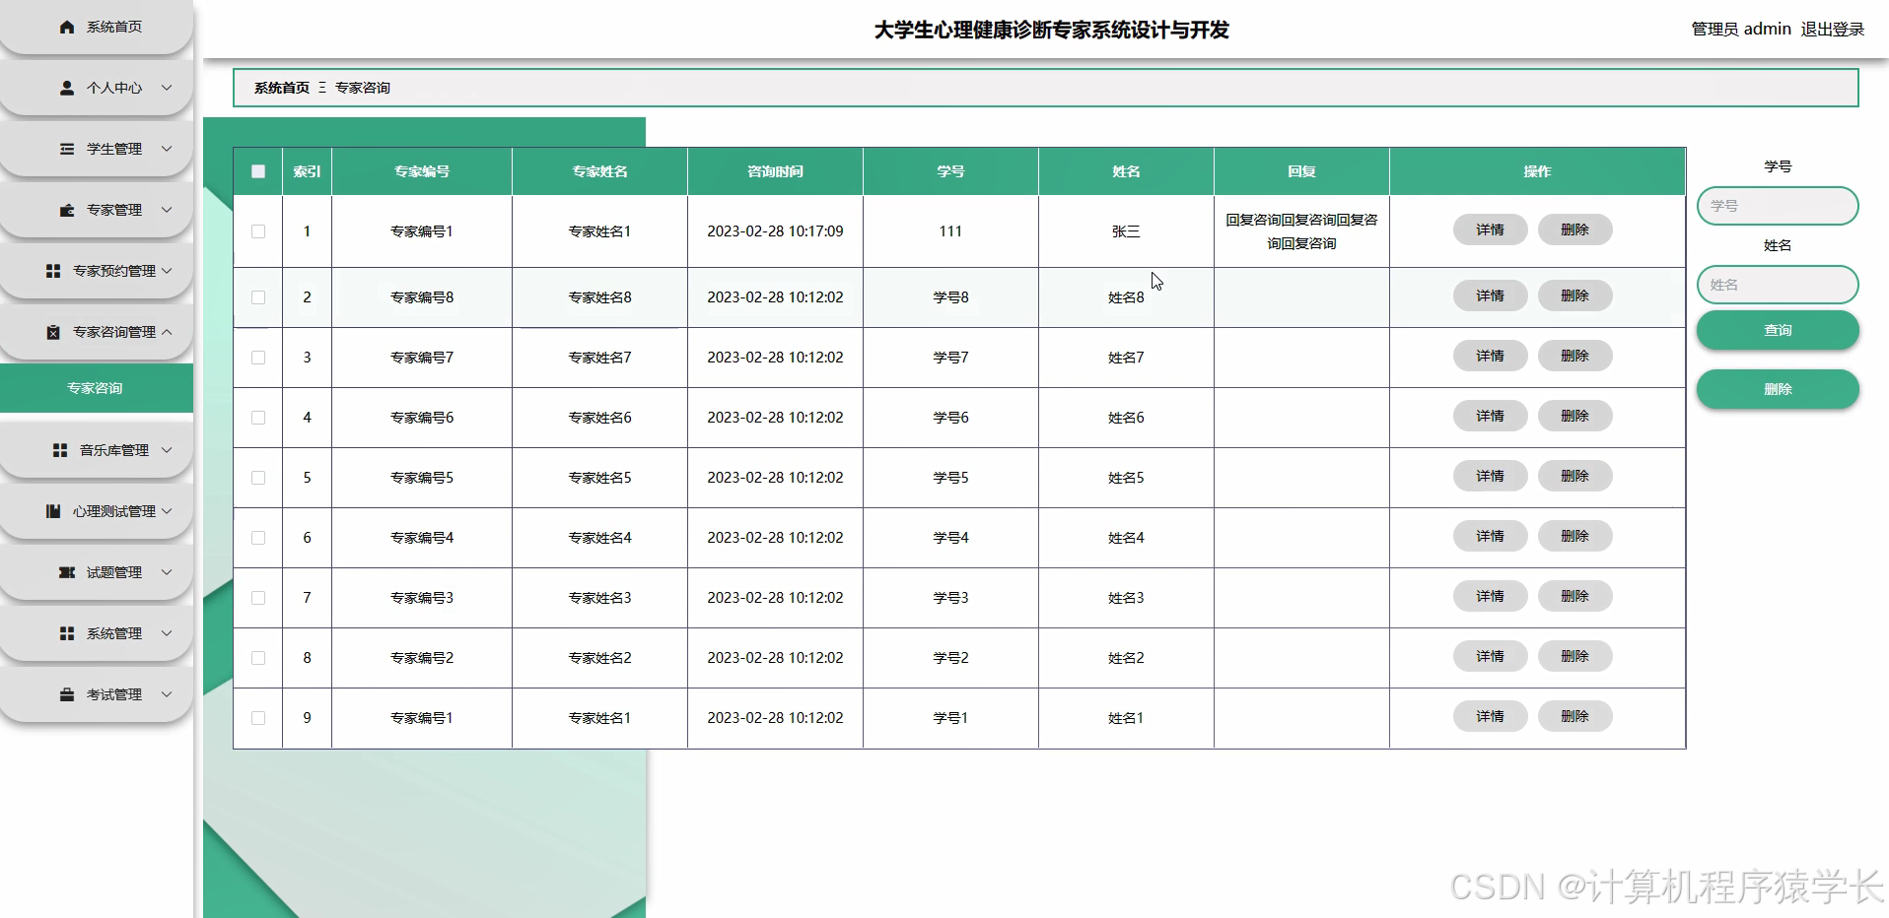Image resolution: width=1889 pixels, height=918 pixels.
Task: Toggle the select-all checkbox in table header
Action: (x=258, y=171)
